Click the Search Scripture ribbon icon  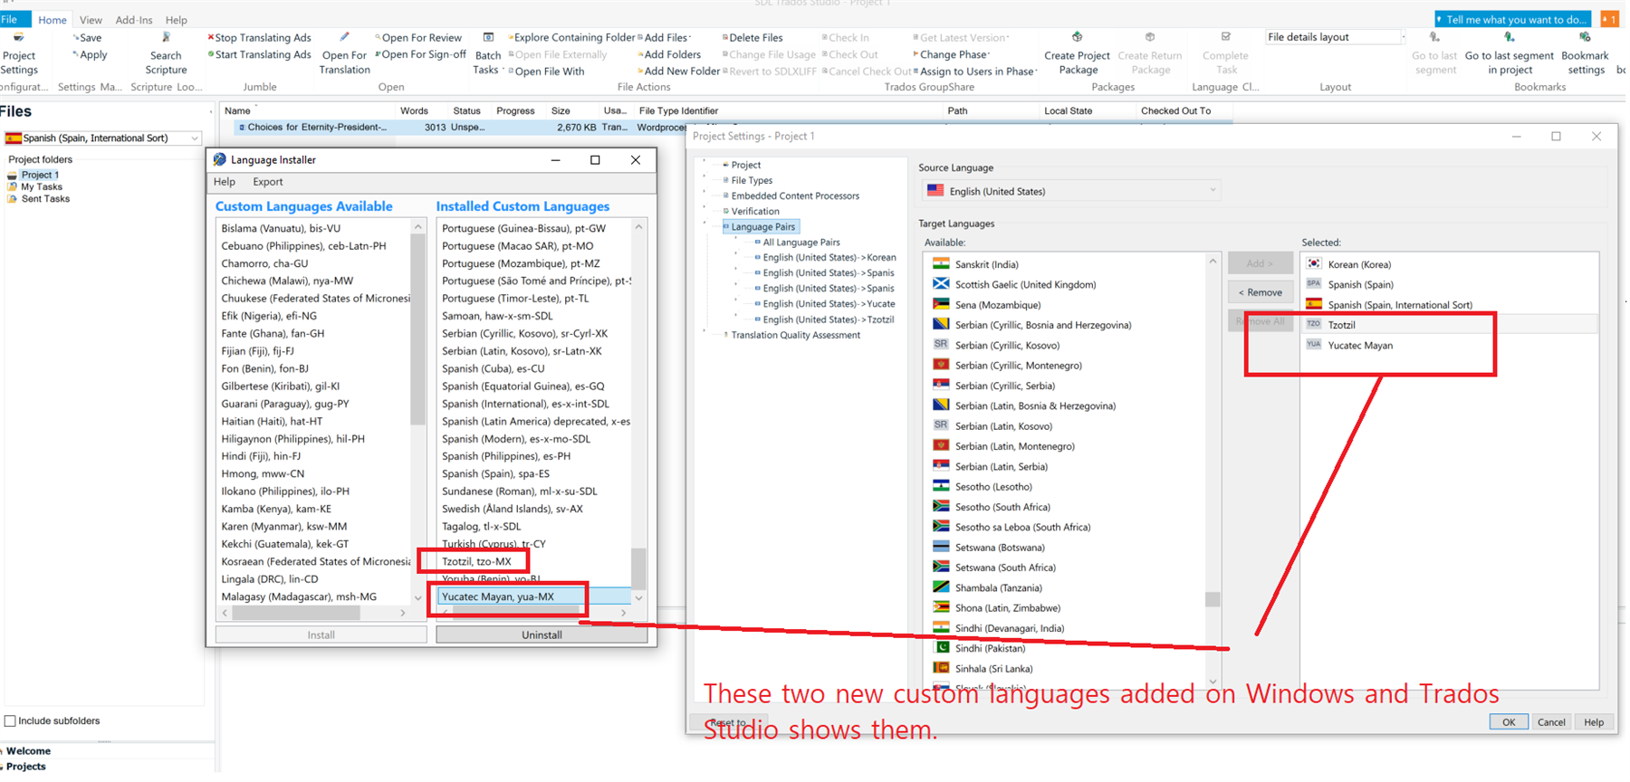166,54
